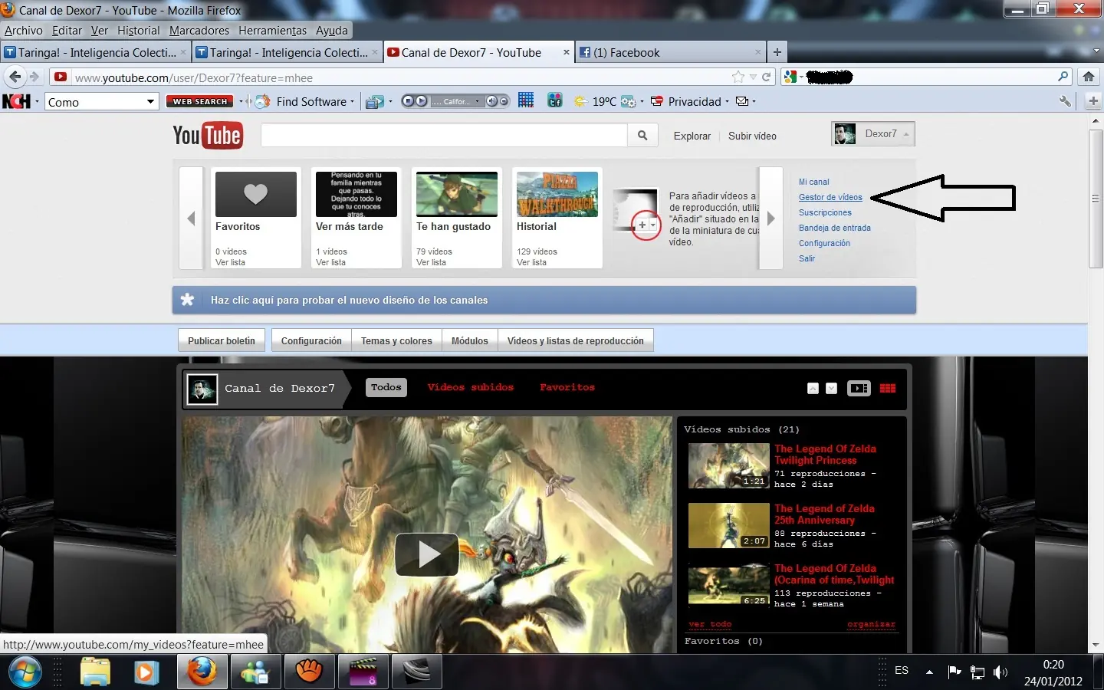The height and width of the screenshot is (690, 1104).
Task: Click the star icon in blue banner
Action: coord(188,300)
